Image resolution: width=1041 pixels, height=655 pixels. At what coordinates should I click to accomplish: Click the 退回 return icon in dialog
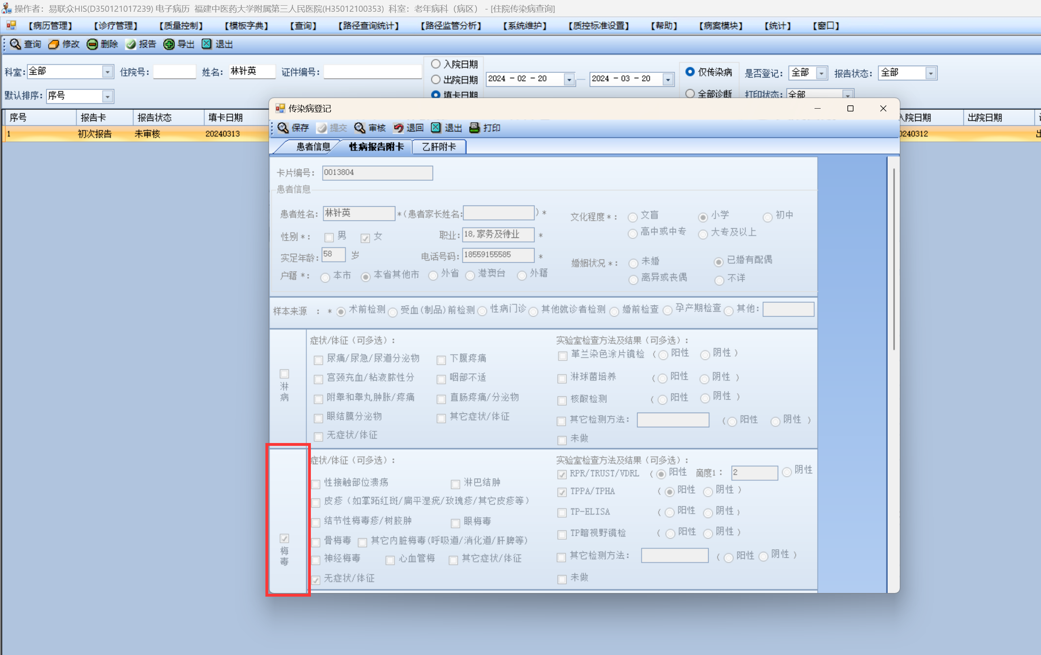398,128
